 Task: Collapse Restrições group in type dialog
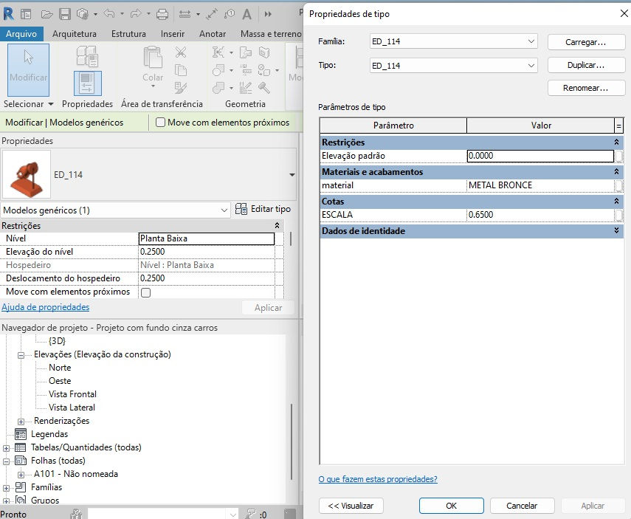click(x=616, y=142)
